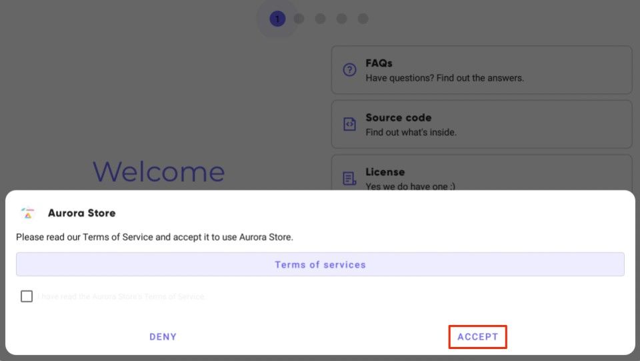The width and height of the screenshot is (640, 361).
Task: Open the License card title
Action: (x=385, y=172)
